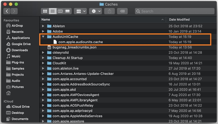Expand the com.ableton.live disclosure triangle
Viewport: 218px width, 124px height.
pyautogui.click(x=43, y=68)
